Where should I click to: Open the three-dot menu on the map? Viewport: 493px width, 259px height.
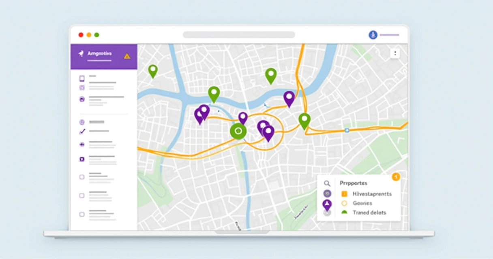click(x=395, y=53)
